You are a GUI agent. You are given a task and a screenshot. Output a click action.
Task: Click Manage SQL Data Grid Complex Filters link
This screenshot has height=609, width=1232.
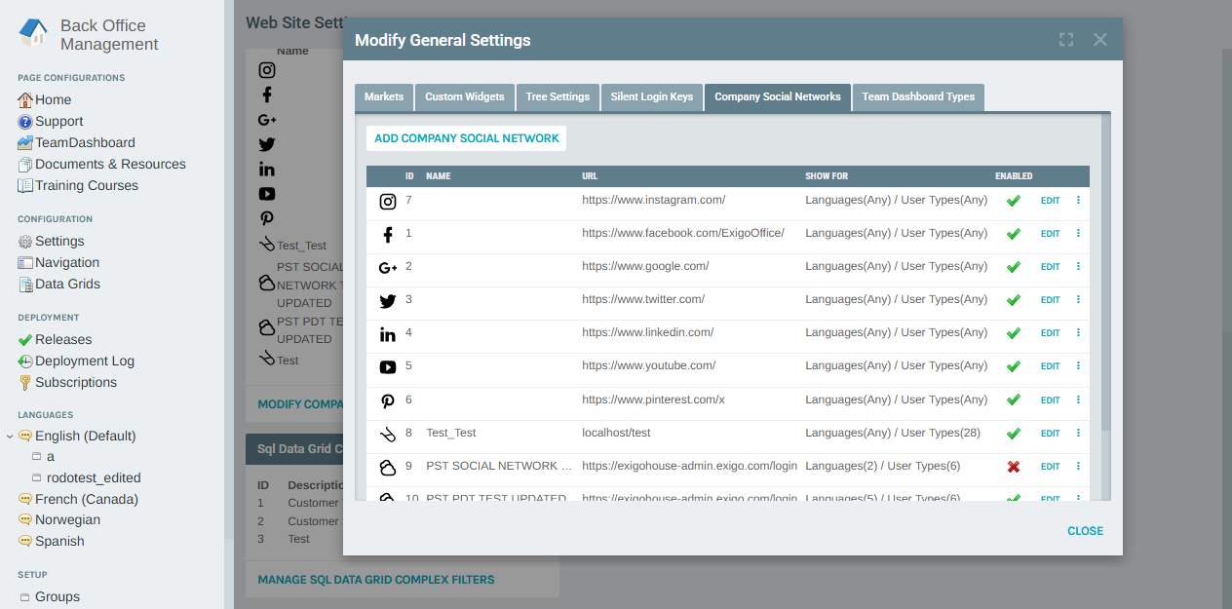pyautogui.click(x=376, y=580)
